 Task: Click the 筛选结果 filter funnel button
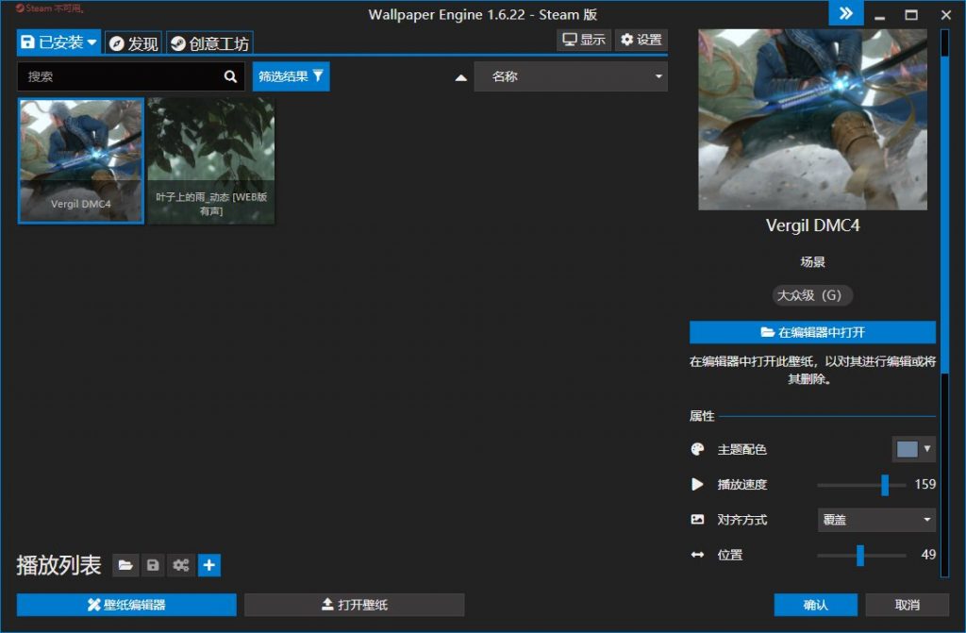(290, 76)
